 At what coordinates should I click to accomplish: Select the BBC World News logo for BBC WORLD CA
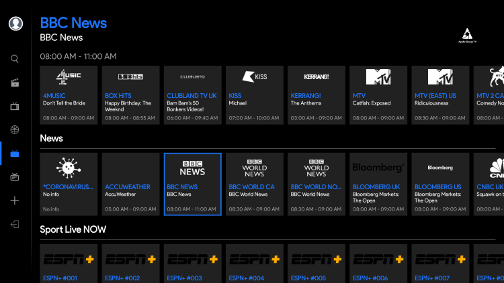[x=254, y=168]
